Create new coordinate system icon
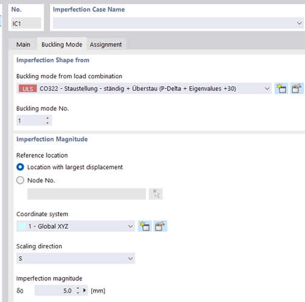305x302 pixels. tap(145, 226)
